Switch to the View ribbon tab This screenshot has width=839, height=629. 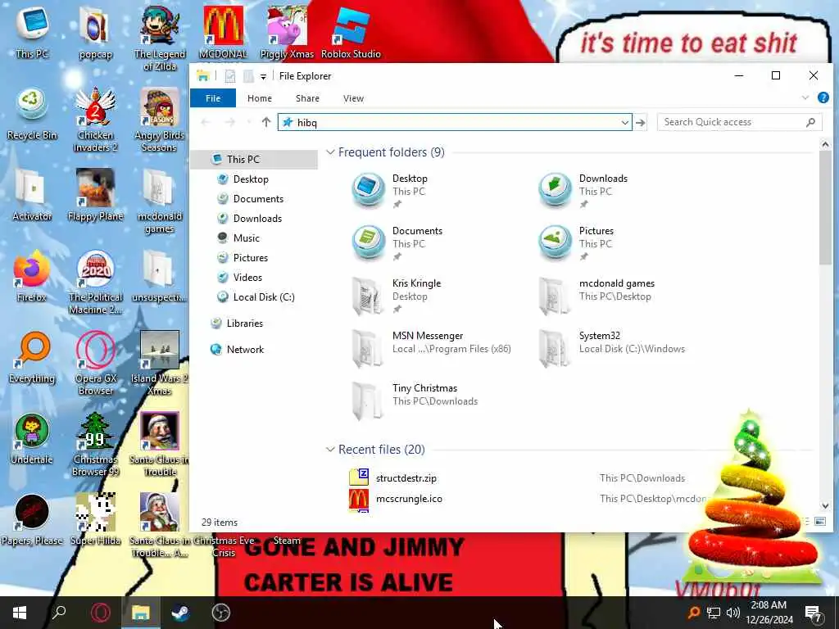point(353,98)
